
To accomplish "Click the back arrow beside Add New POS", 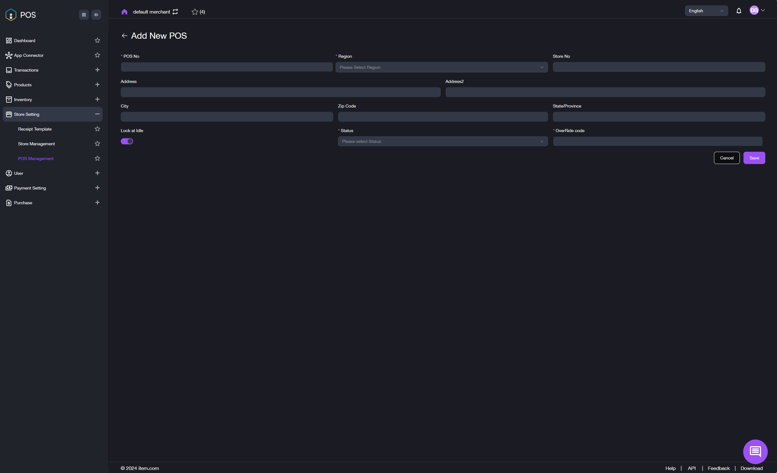I will pyautogui.click(x=124, y=36).
